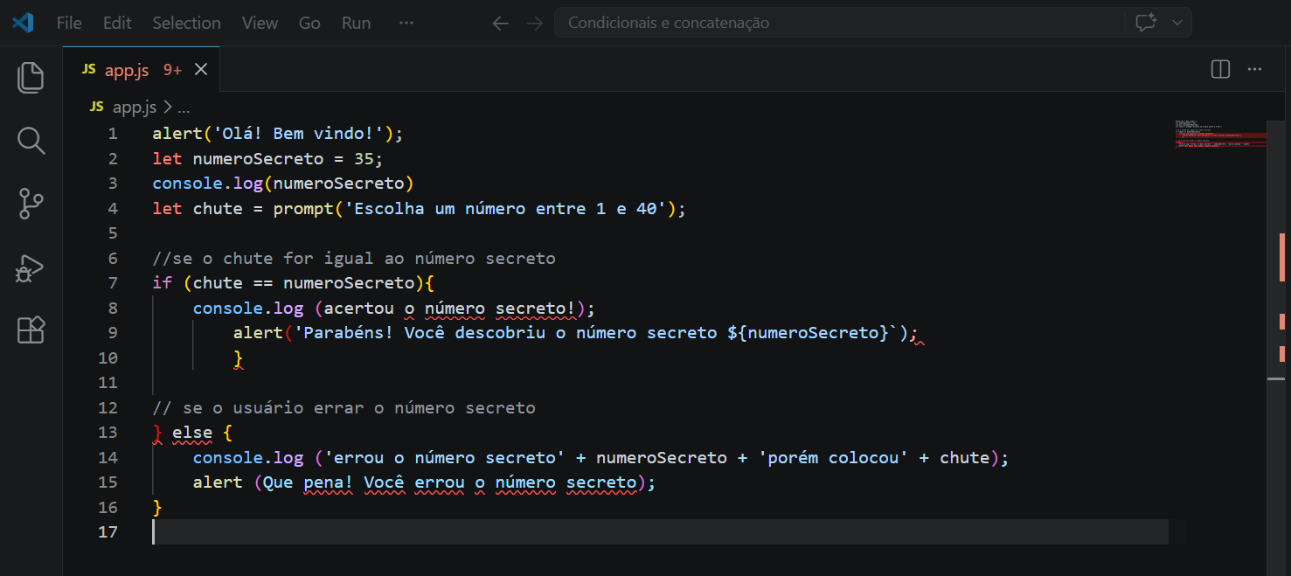
Task: Open the Extensions view
Action: pyautogui.click(x=31, y=330)
